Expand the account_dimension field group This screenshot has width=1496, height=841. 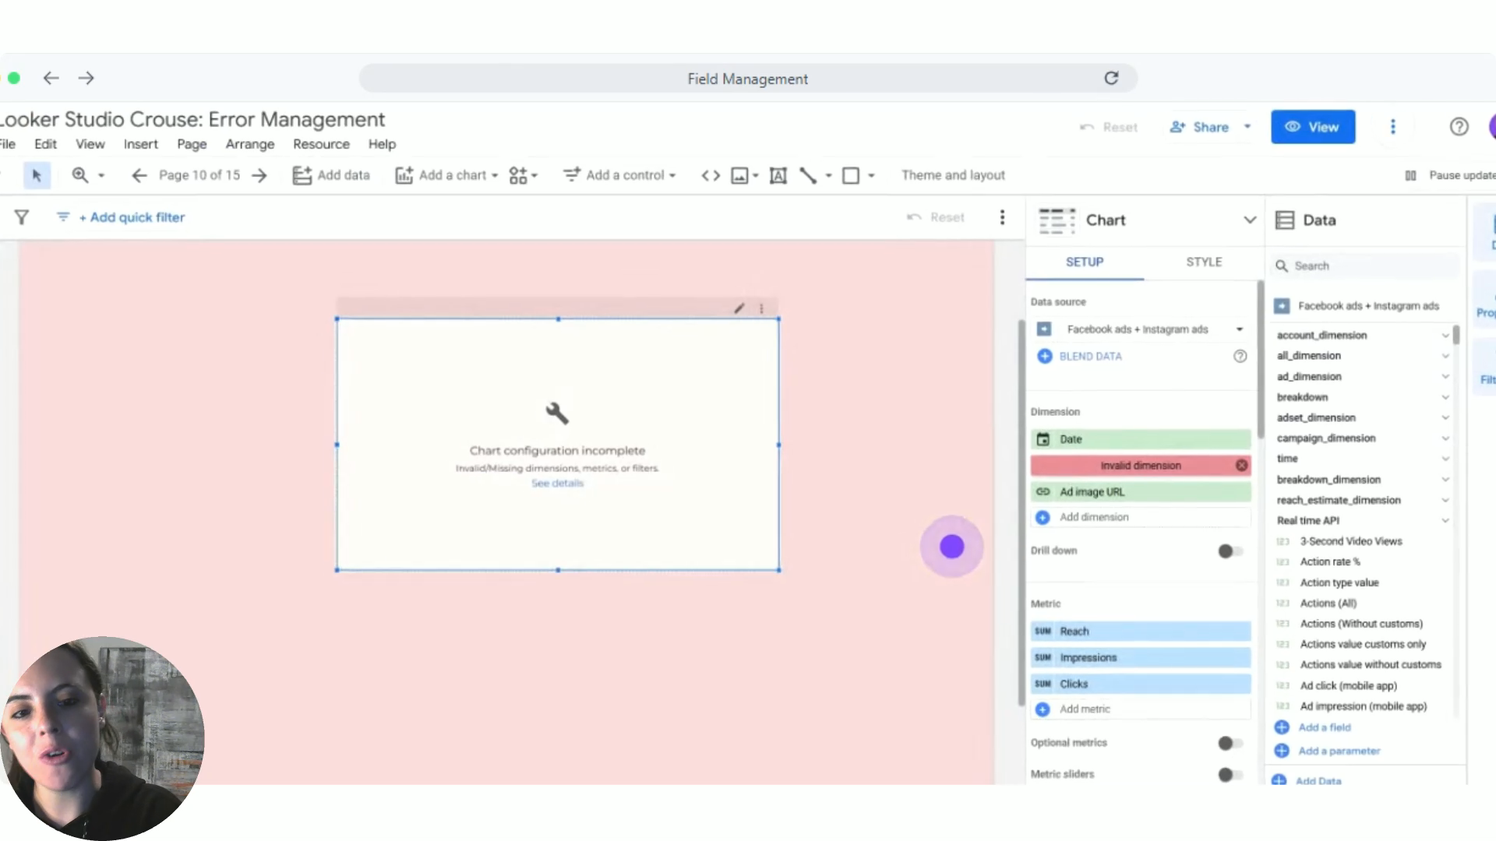(x=1445, y=336)
